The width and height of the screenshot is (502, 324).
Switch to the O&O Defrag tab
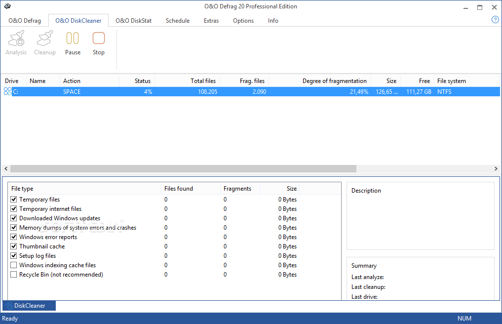pyautogui.click(x=25, y=21)
